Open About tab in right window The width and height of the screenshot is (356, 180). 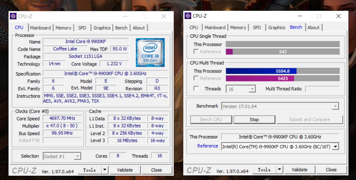[x=313, y=28]
